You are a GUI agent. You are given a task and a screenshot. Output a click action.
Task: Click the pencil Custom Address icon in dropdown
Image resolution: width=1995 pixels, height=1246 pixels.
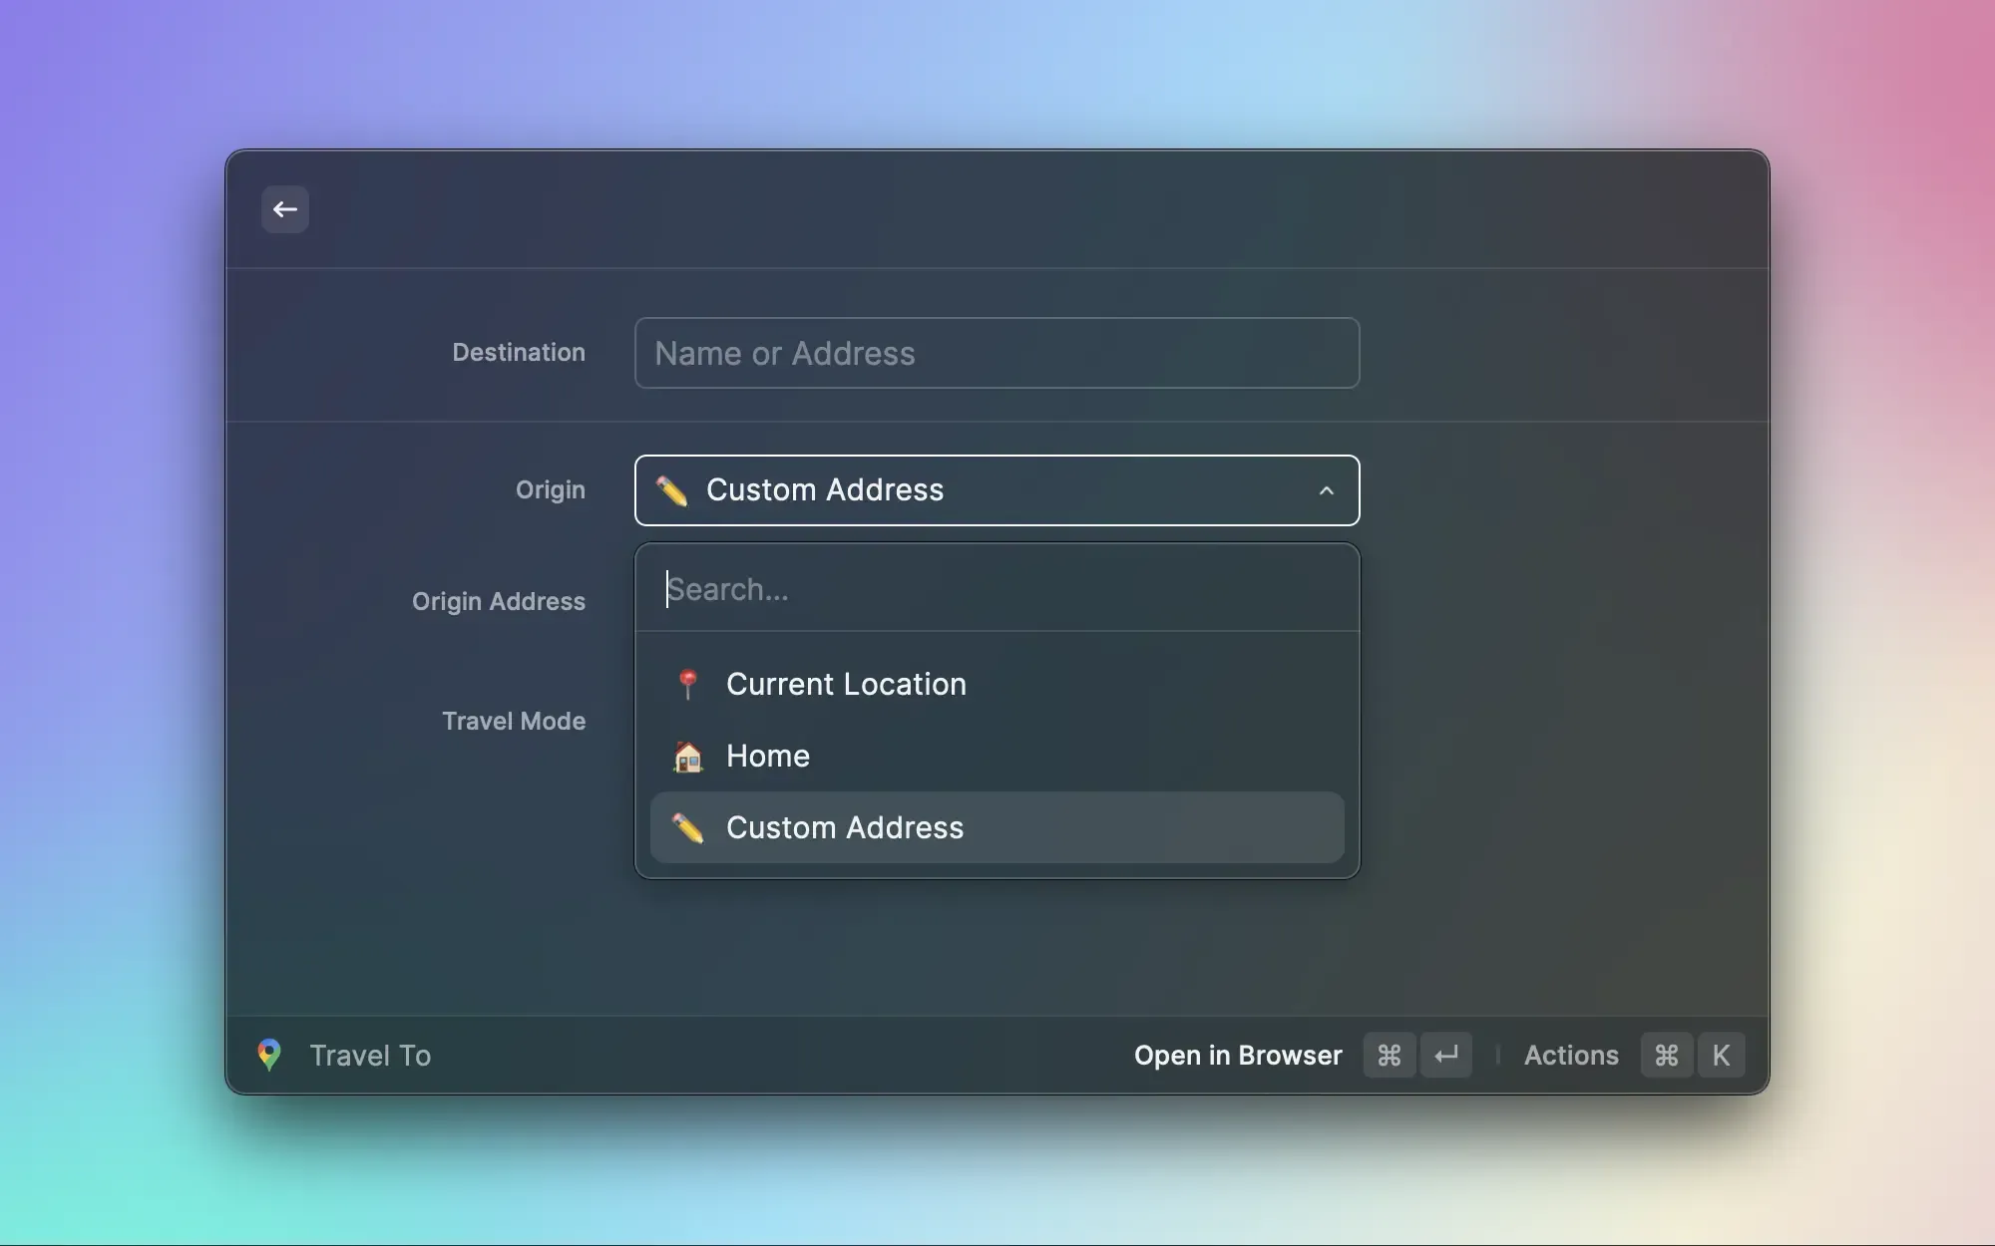(686, 825)
